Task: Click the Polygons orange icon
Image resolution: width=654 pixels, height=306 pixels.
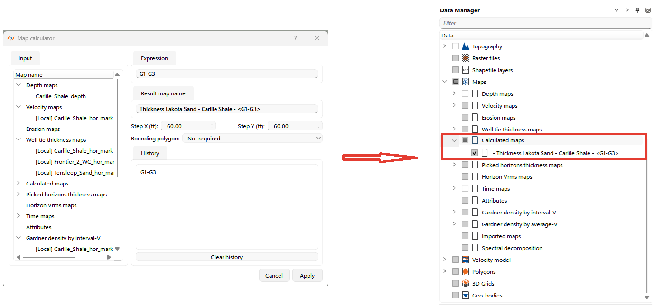Action: 466,272
